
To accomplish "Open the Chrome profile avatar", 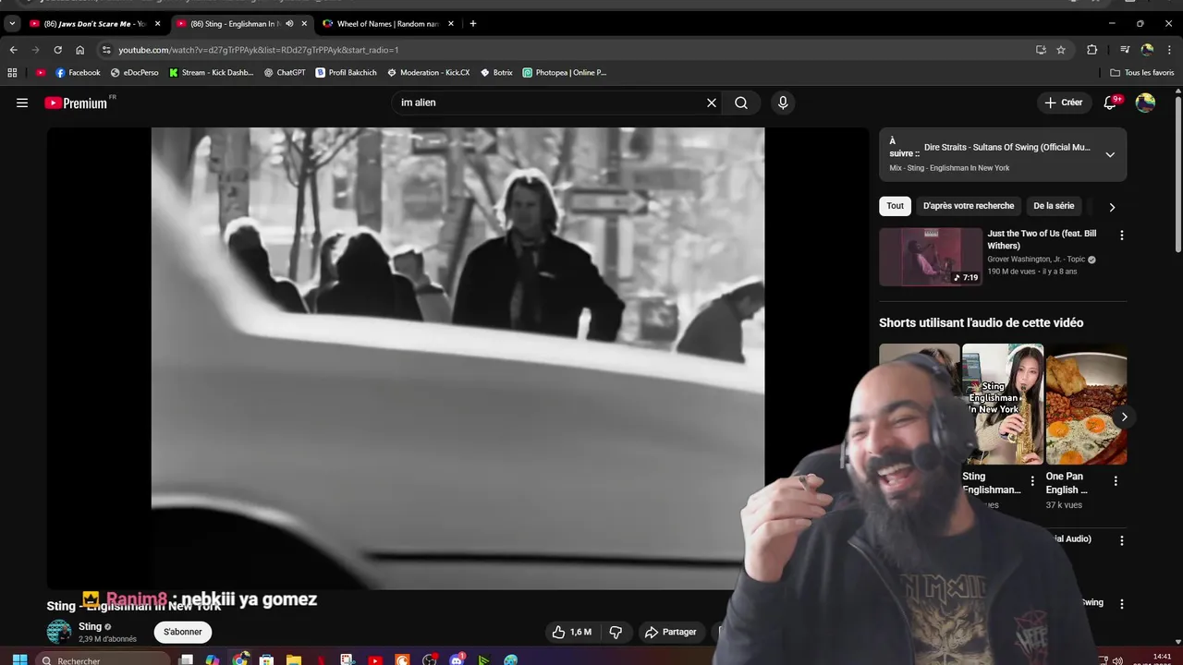I will pos(1147,50).
